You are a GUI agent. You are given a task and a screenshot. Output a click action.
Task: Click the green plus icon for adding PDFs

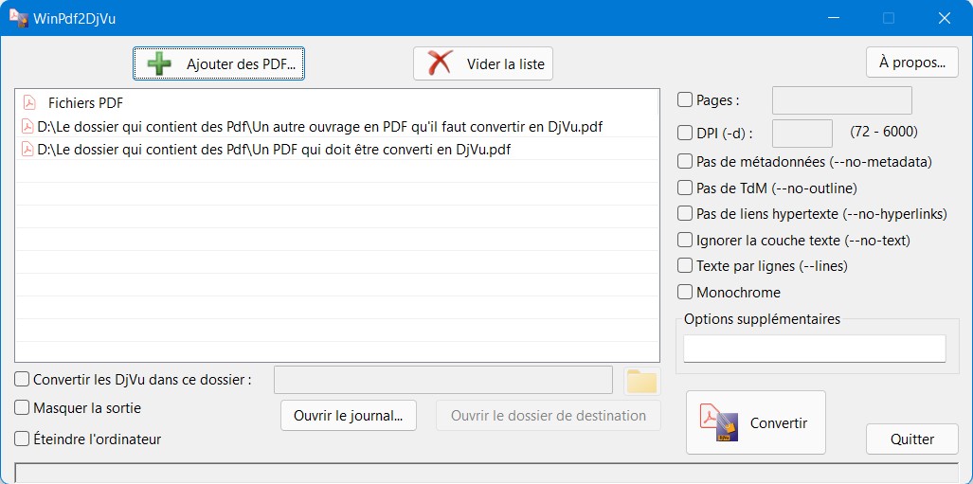tap(159, 63)
